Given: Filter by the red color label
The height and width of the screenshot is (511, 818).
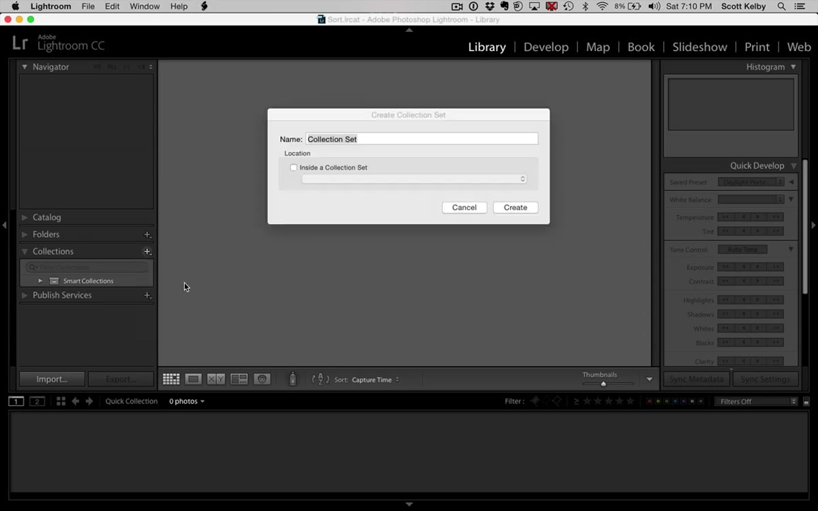Looking at the screenshot, I should point(648,401).
